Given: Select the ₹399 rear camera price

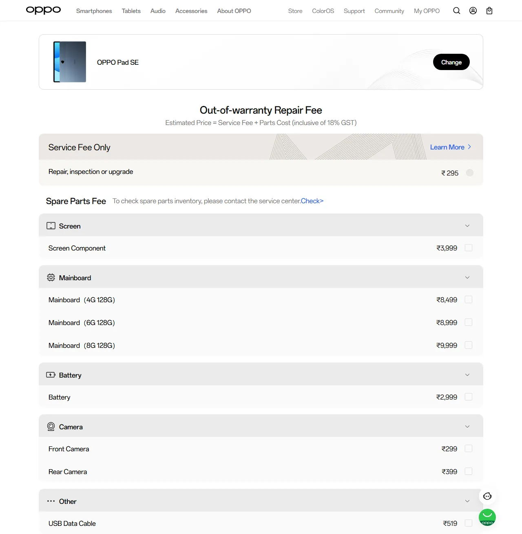Looking at the screenshot, I should (x=449, y=471).
